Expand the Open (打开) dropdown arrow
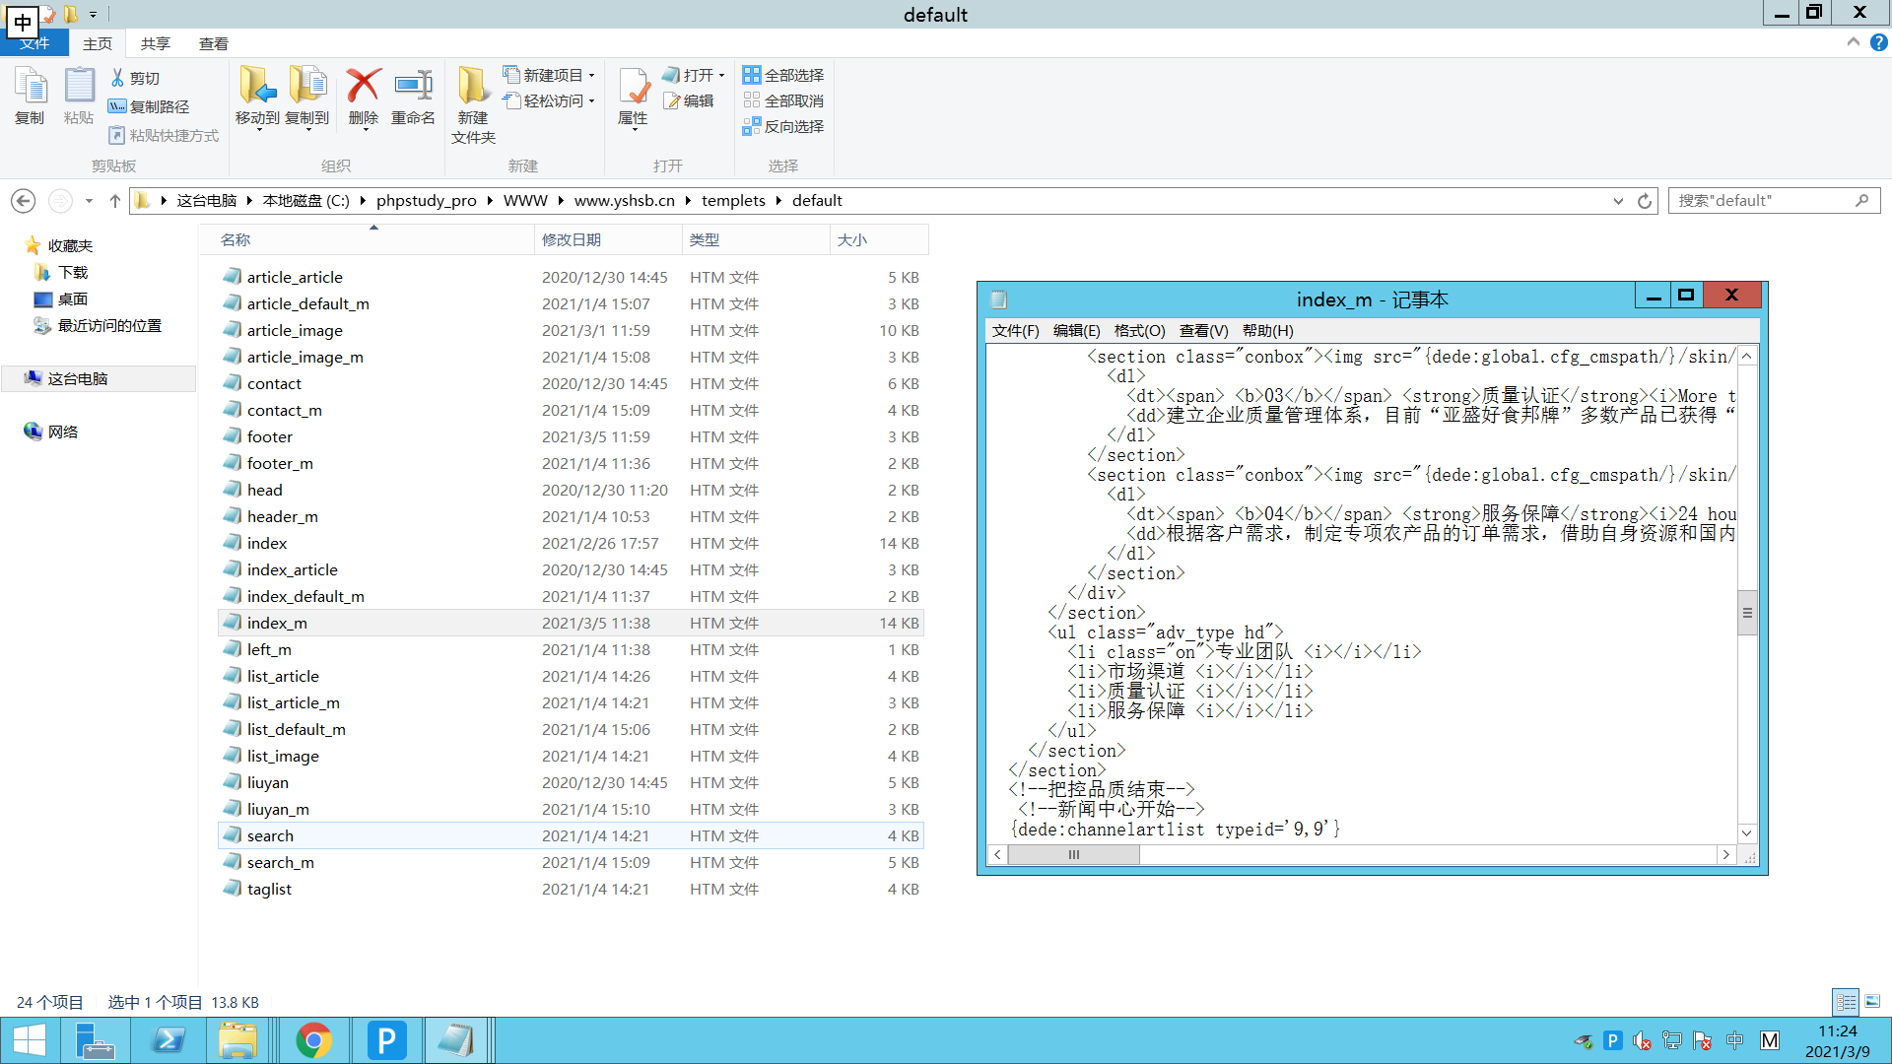Image resolution: width=1892 pixels, height=1064 pixels. tap(721, 75)
